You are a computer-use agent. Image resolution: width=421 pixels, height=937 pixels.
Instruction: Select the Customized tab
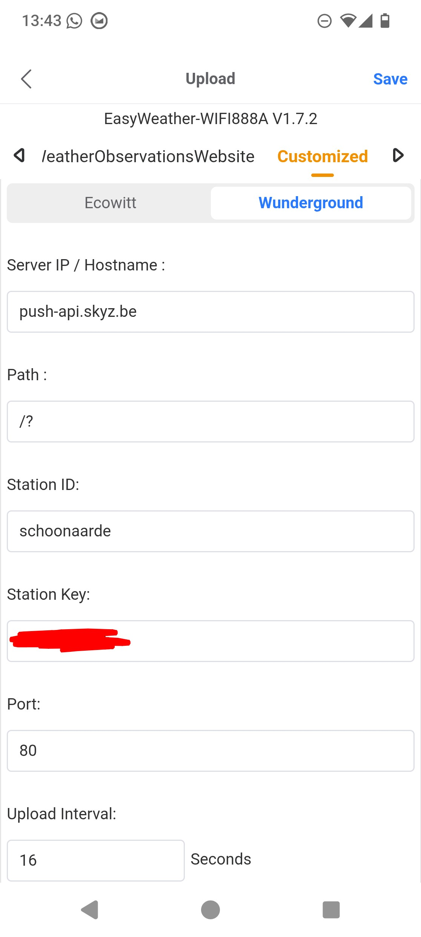[323, 157]
